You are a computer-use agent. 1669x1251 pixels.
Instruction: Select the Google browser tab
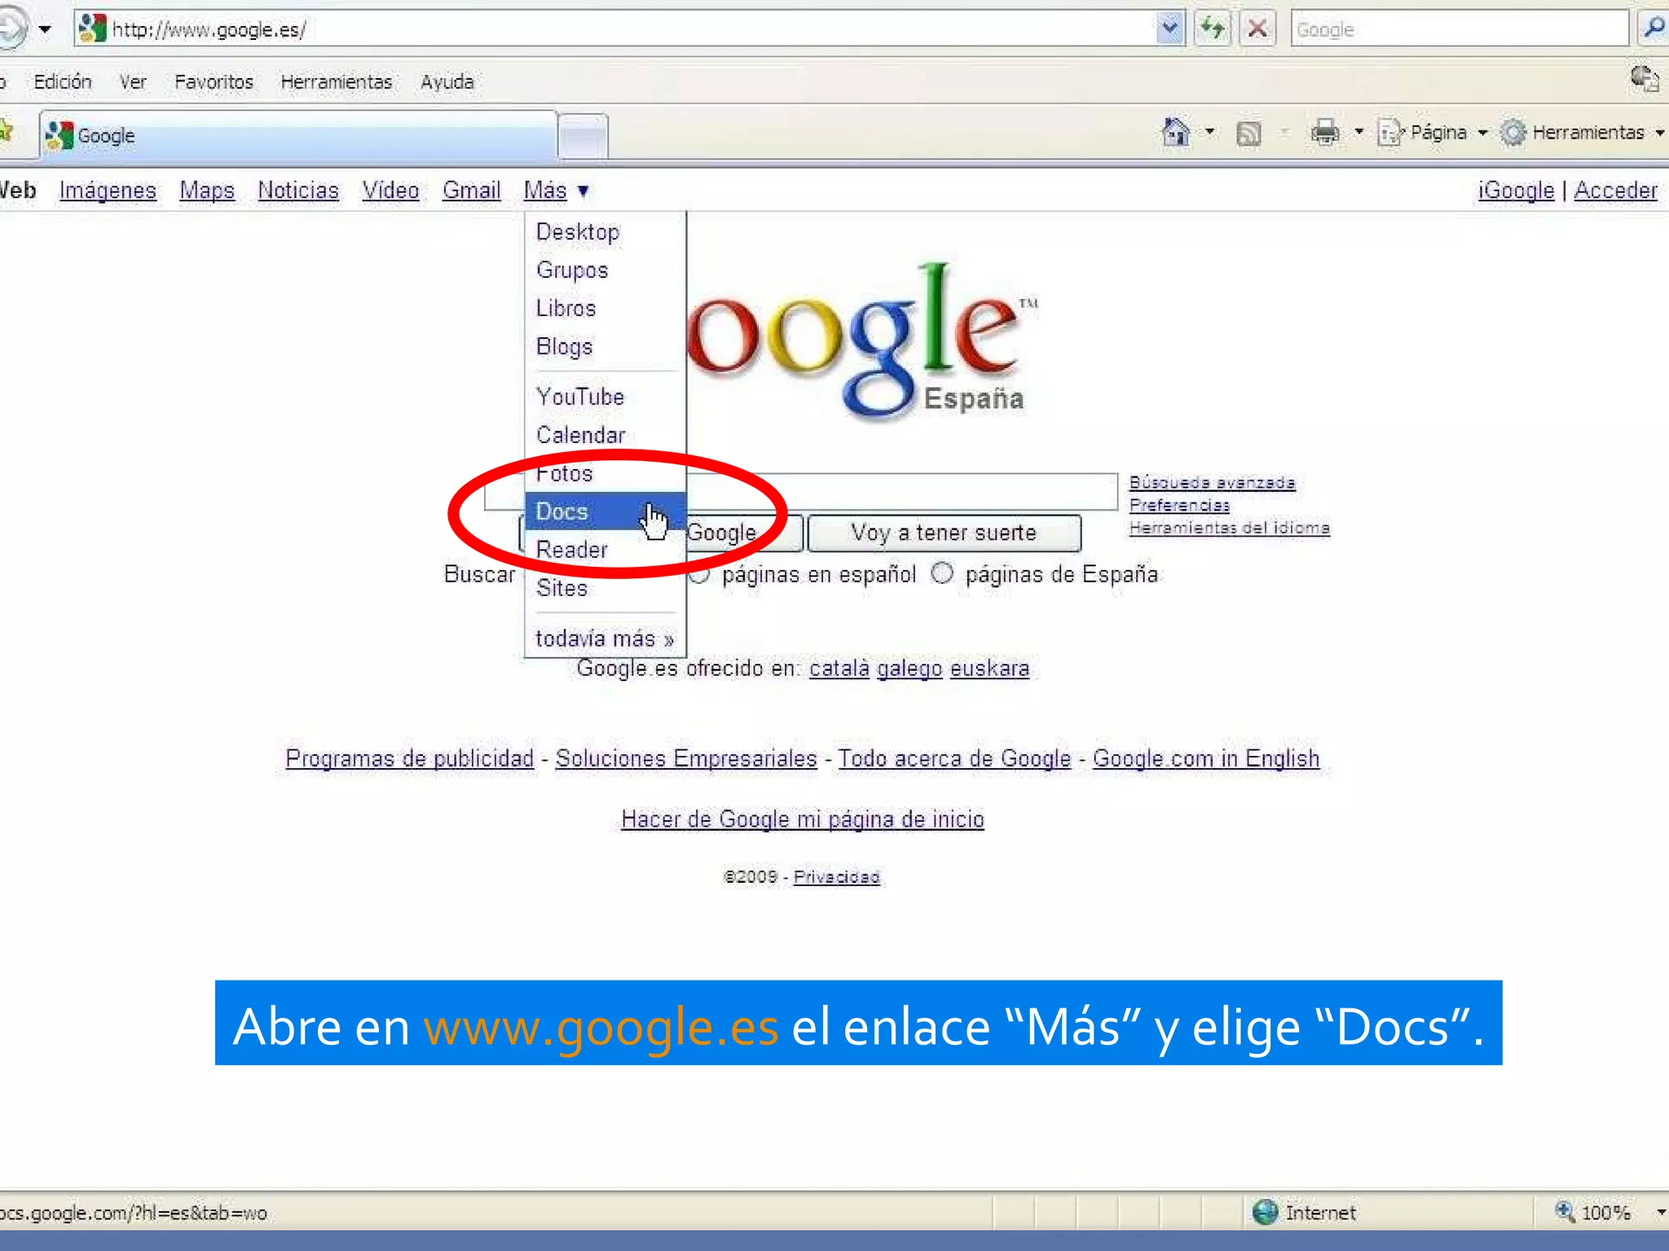coord(298,135)
